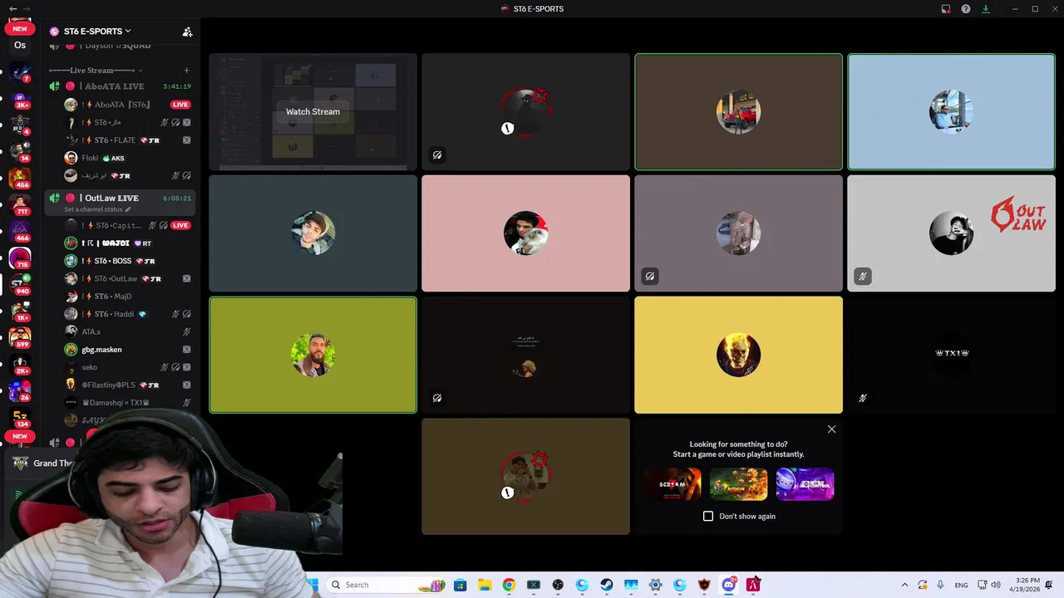Select user Floki AKS in channel list
Screen dimensions: 1064x598
point(128,158)
